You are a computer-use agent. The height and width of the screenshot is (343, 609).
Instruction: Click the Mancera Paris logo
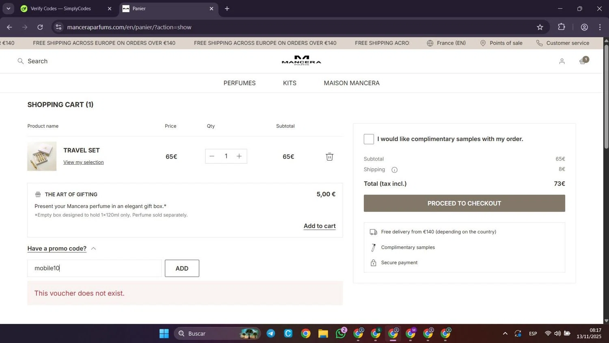point(301,61)
